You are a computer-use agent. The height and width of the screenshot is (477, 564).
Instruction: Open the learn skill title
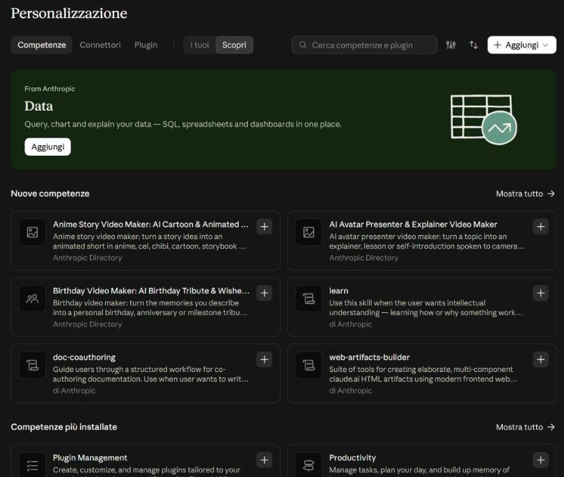point(338,291)
